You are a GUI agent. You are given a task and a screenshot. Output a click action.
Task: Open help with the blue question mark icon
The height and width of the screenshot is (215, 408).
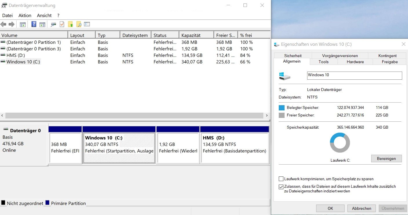click(34, 24)
